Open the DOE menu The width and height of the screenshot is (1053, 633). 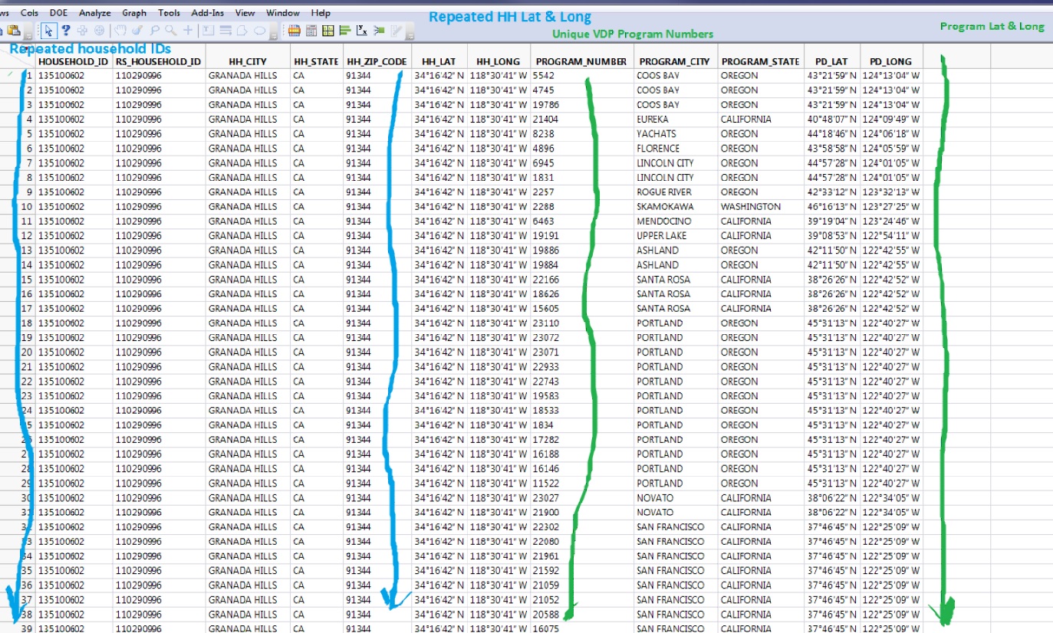point(58,12)
